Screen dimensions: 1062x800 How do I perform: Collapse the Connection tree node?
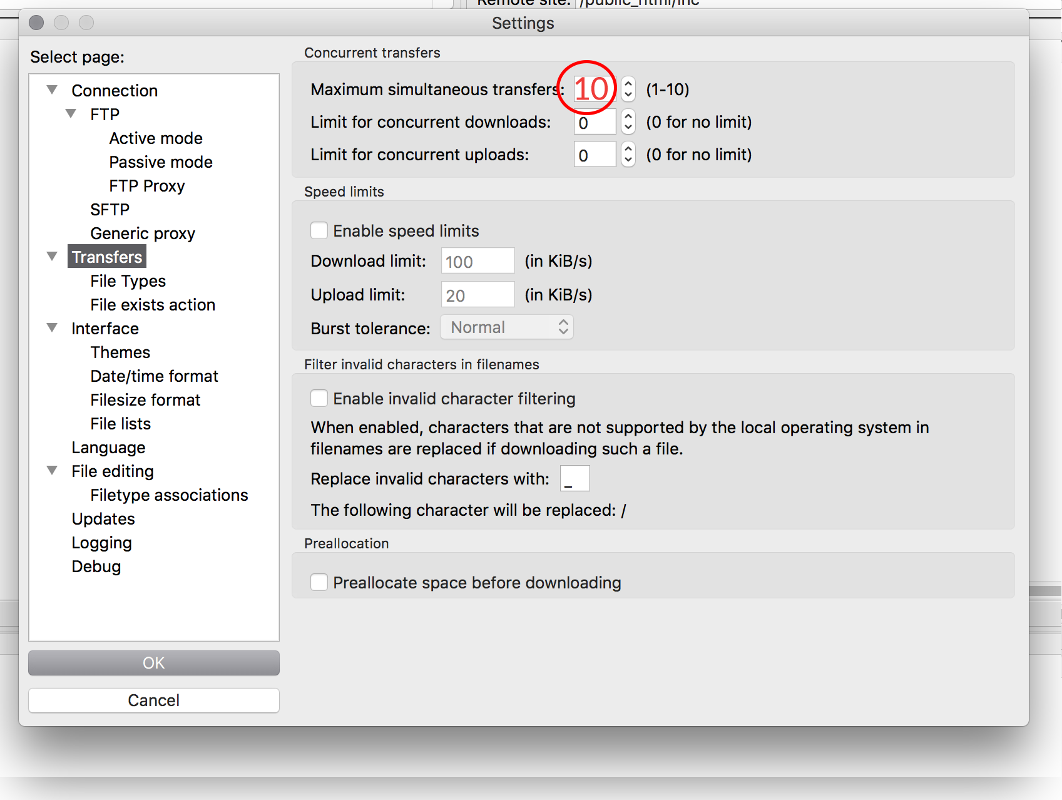point(53,90)
